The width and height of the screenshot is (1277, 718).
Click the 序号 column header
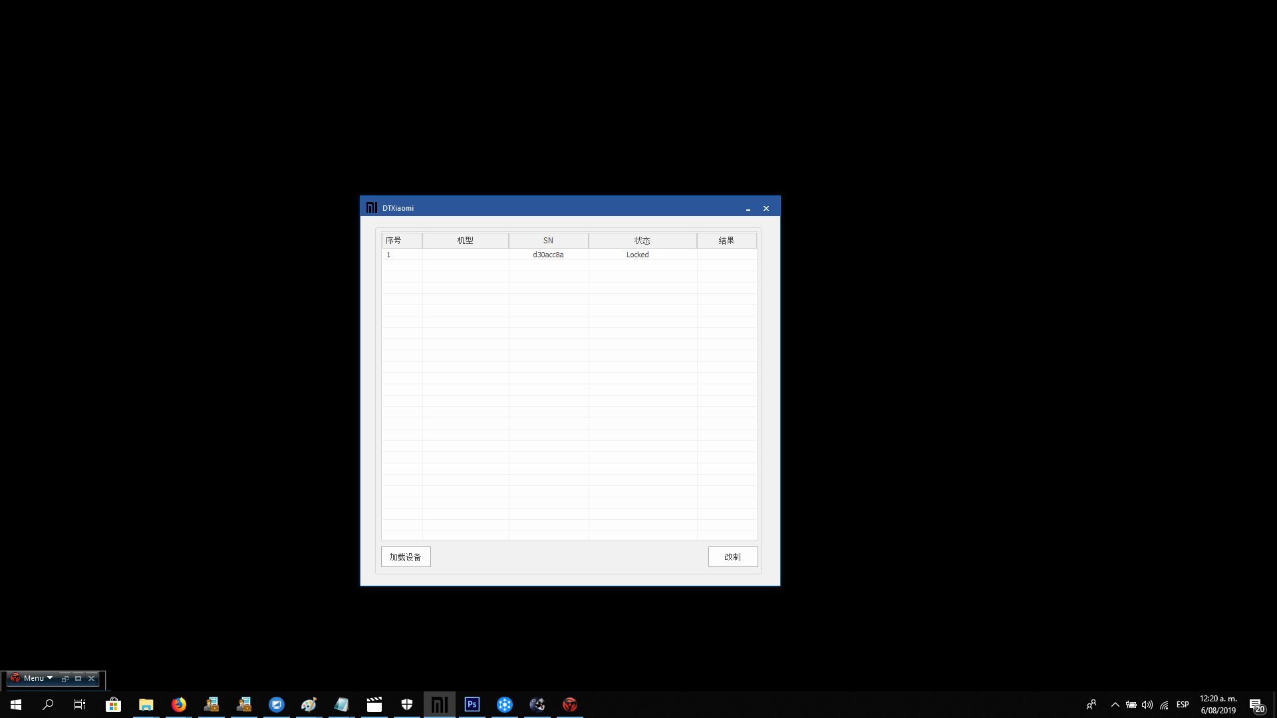click(x=402, y=241)
